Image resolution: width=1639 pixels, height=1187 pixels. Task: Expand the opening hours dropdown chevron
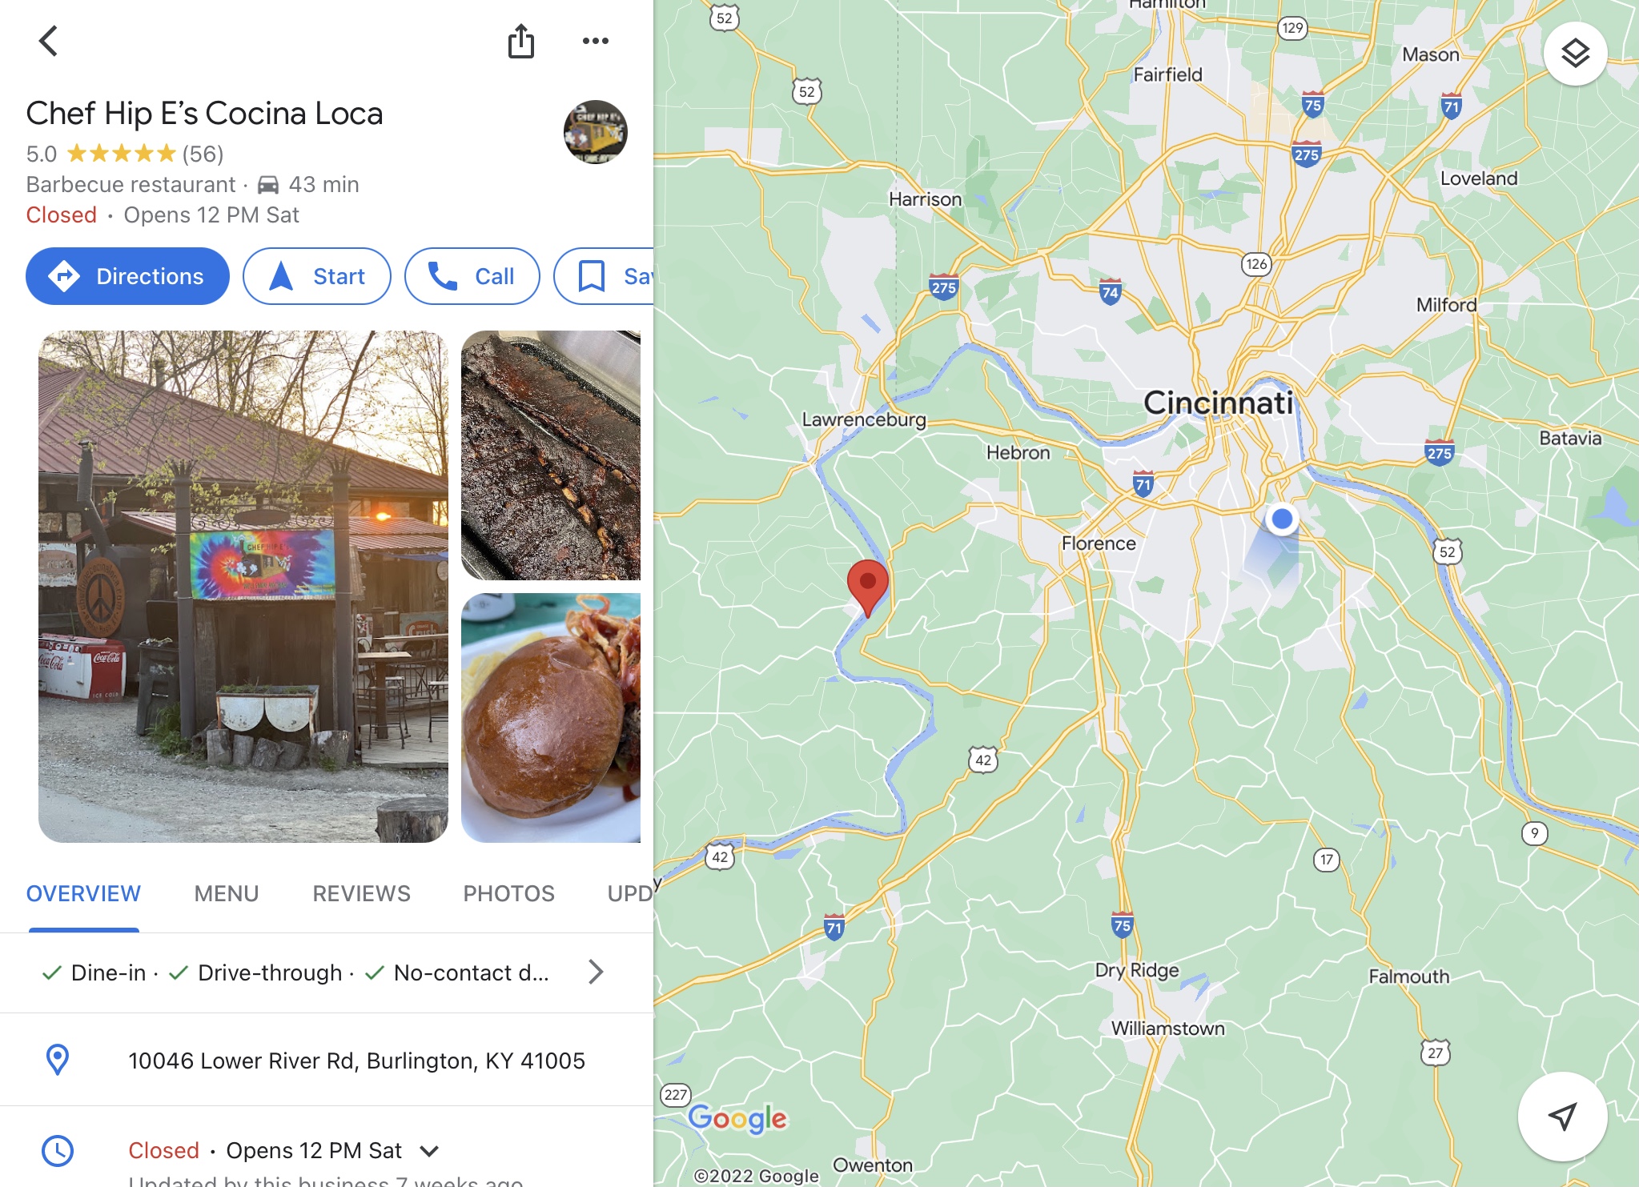tap(429, 1151)
